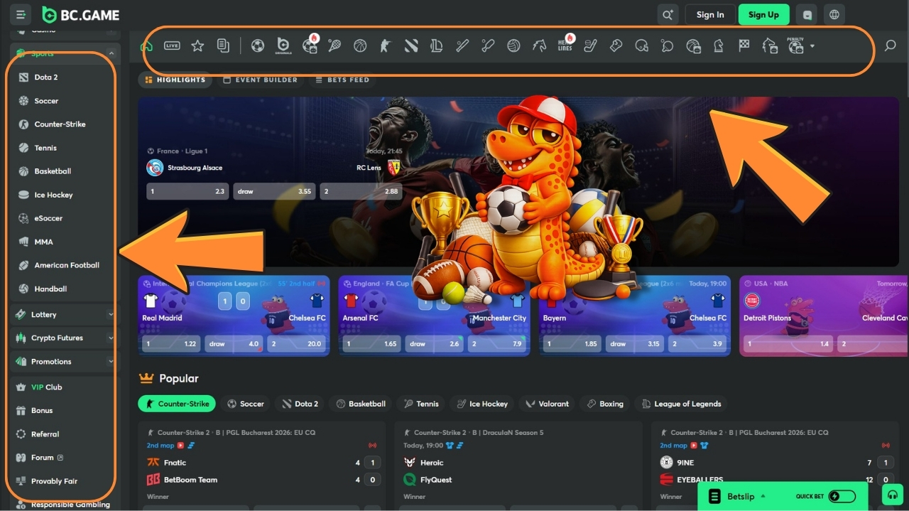Open Counter-Strike in the sidebar
The height and width of the screenshot is (511, 909).
[x=61, y=124]
